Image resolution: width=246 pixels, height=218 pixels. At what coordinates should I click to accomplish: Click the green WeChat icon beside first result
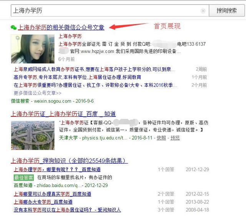pos(14,28)
